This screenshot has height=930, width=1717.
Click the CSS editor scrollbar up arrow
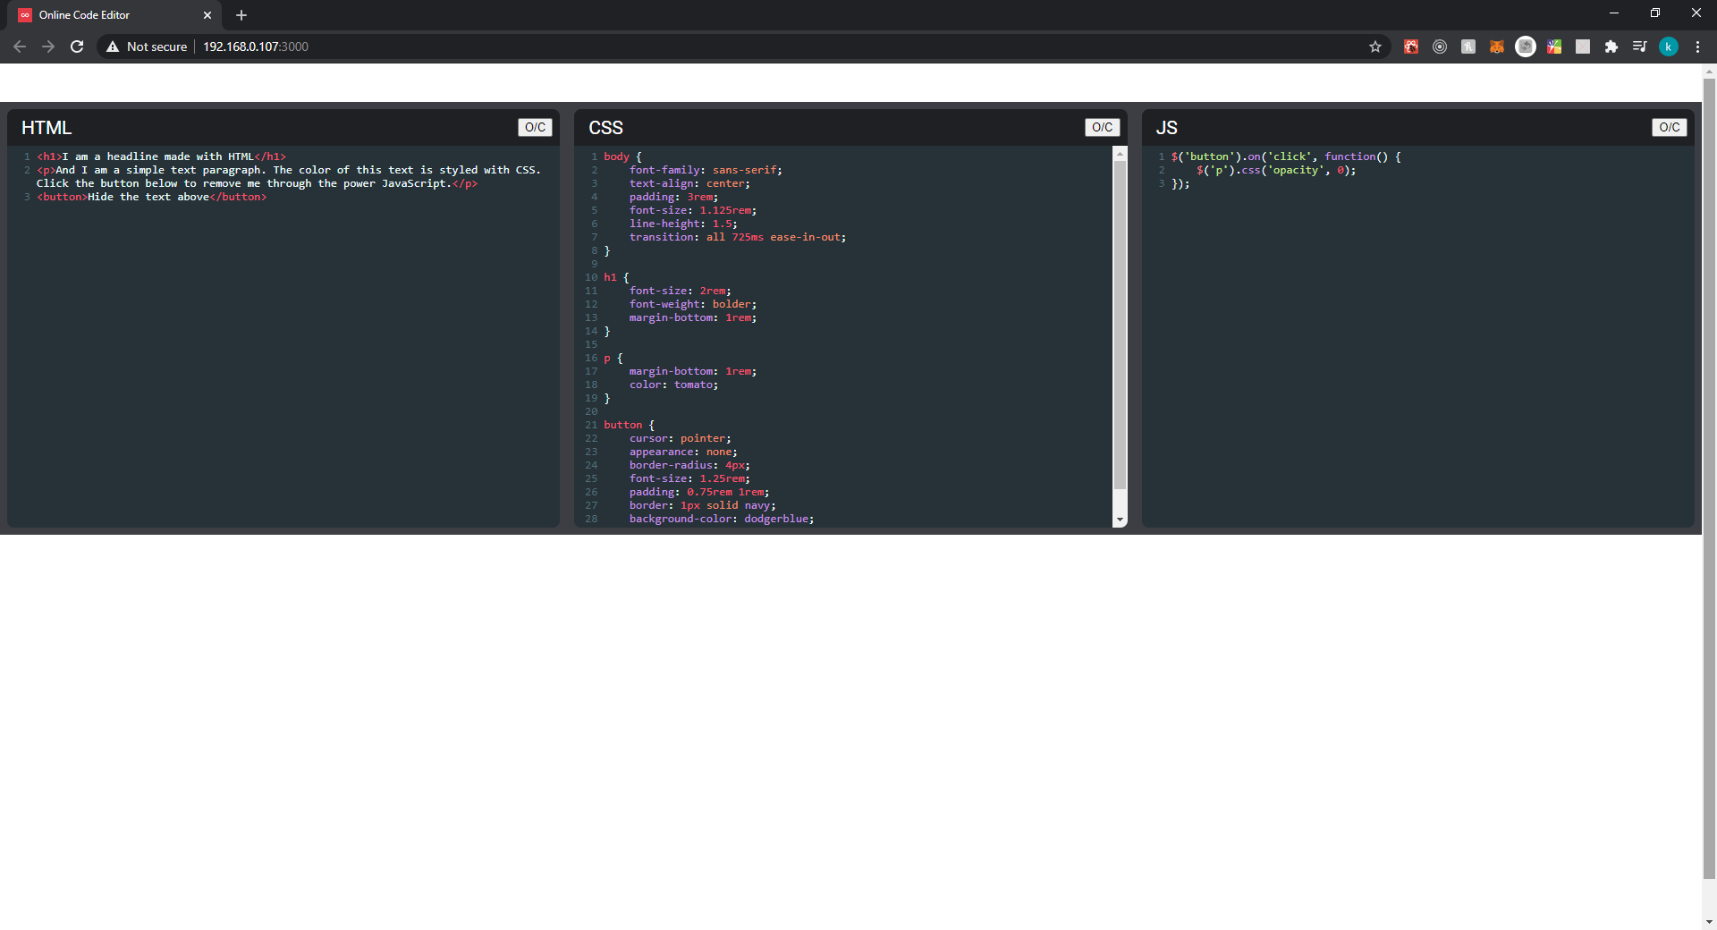coord(1120,154)
